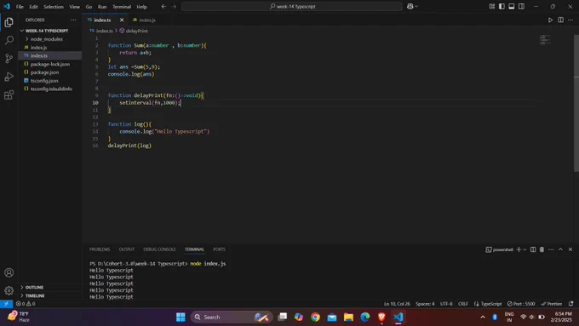579x326 pixels.
Task: Open notifications bell in status bar
Action: tap(570, 304)
